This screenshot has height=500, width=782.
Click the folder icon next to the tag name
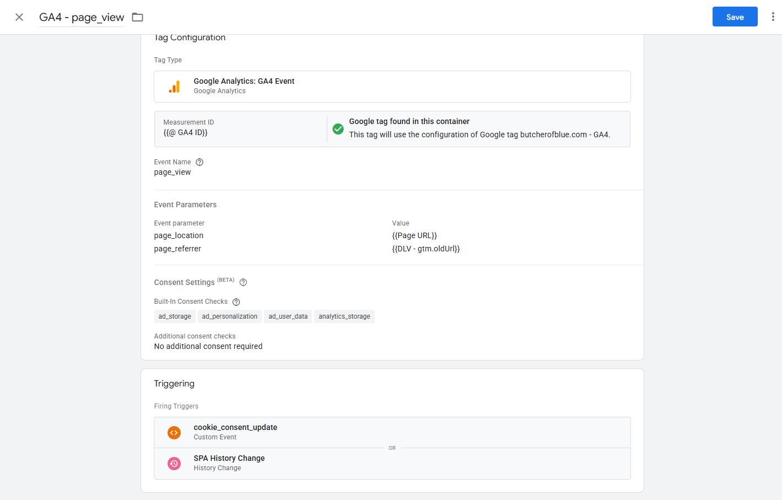(x=138, y=17)
